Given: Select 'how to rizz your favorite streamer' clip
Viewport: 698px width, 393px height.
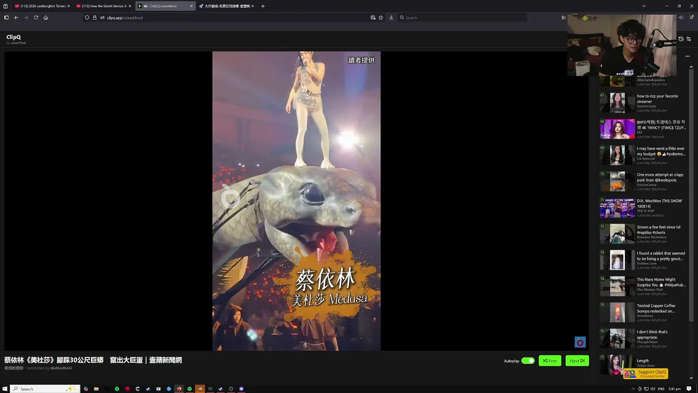Looking at the screenshot, I should point(643,103).
